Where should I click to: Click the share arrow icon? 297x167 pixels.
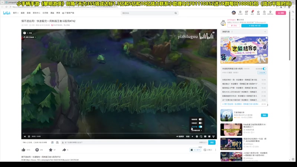point(63,150)
